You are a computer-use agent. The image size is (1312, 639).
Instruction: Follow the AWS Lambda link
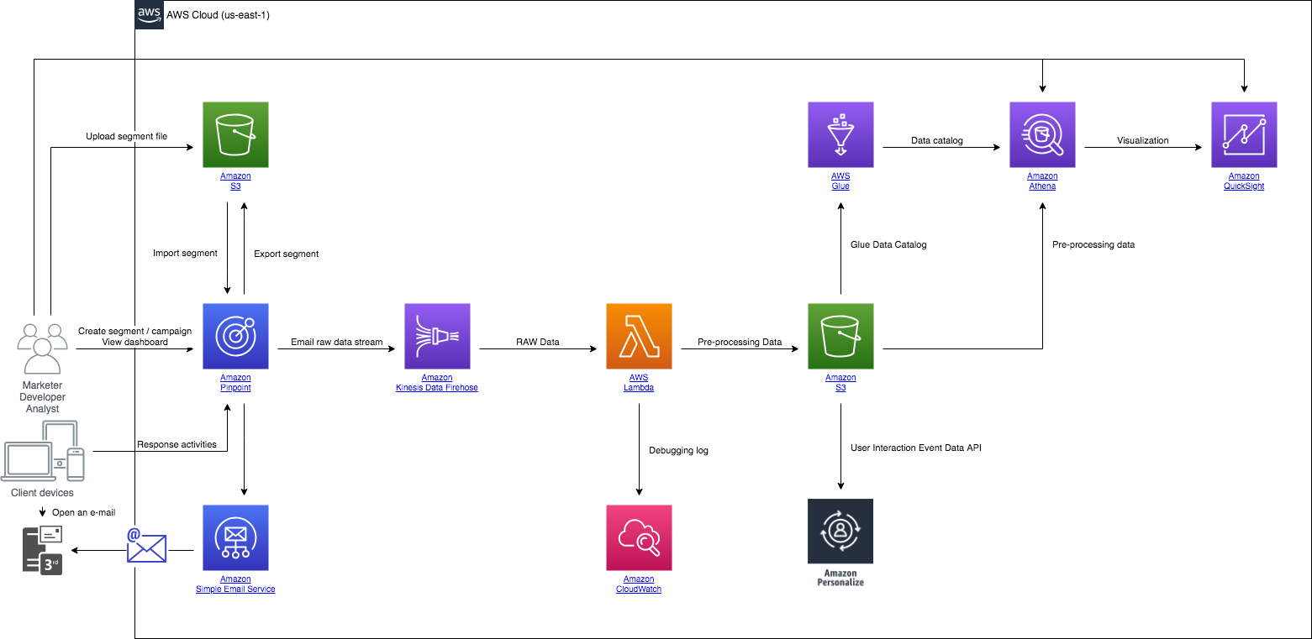pyautogui.click(x=639, y=383)
